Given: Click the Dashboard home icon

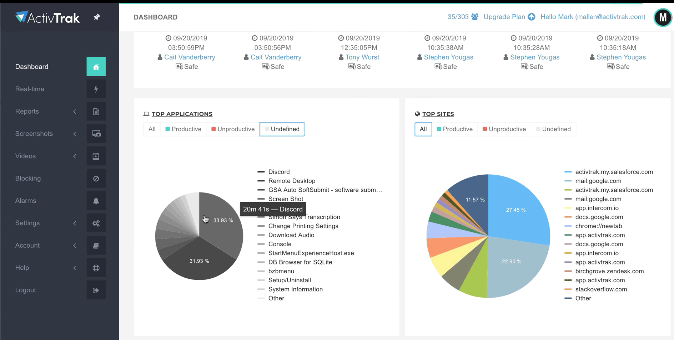Looking at the screenshot, I should [96, 67].
